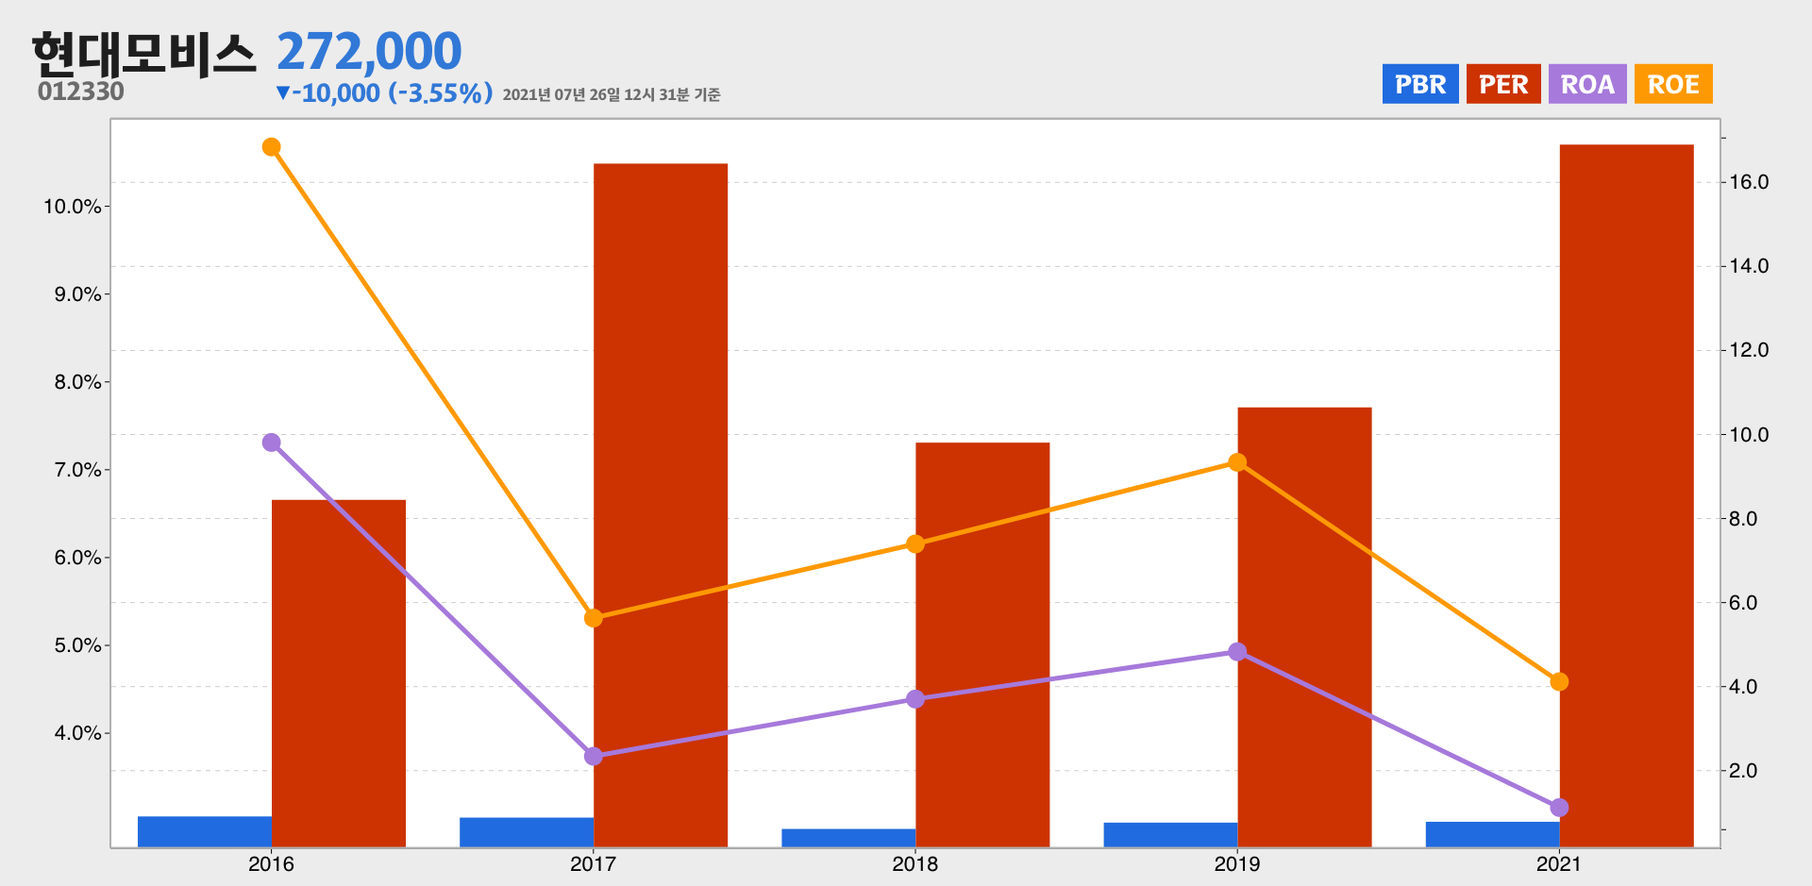Click the 2021 red PER bar
Screen dimensions: 1812x886
1626,495
